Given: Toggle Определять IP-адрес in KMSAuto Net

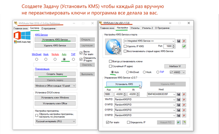Looking at the screenshot, I should click(x=81, y=59).
